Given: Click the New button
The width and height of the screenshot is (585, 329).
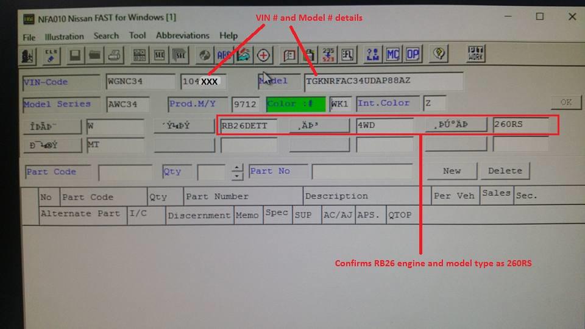Looking at the screenshot, I should pos(452,171).
